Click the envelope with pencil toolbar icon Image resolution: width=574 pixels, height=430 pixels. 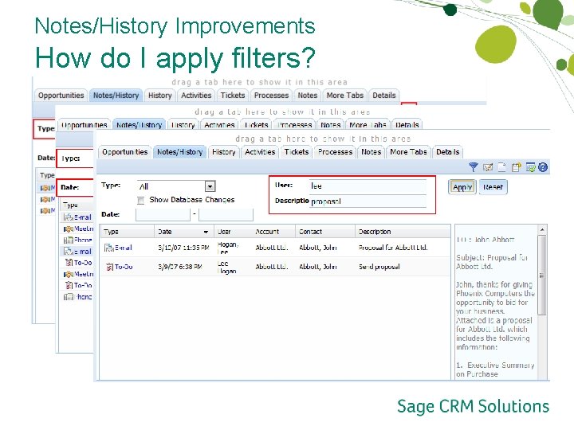(488, 167)
